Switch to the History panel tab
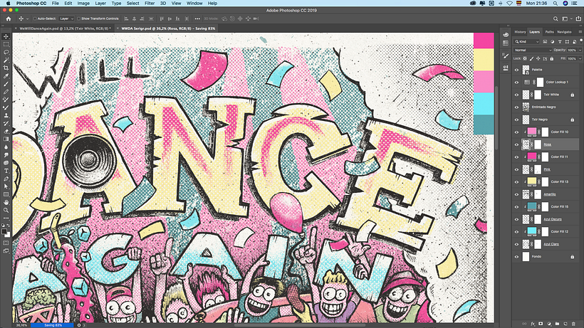 point(520,32)
